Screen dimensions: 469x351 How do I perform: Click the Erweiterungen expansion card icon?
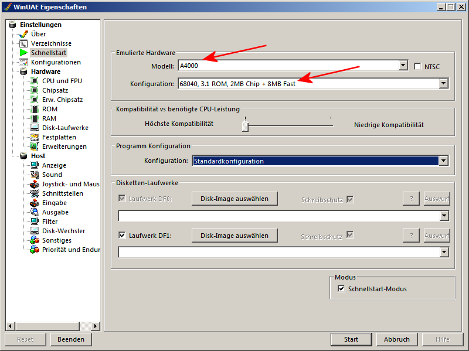35,146
